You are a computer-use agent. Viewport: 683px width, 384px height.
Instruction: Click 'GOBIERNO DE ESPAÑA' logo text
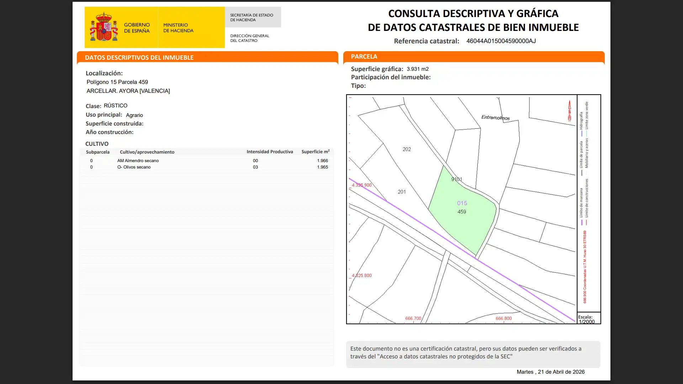coord(137,28)
